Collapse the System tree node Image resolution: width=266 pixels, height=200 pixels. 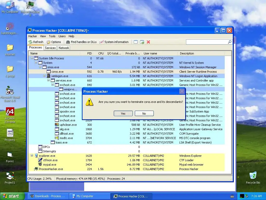click(x=36, y=63)
